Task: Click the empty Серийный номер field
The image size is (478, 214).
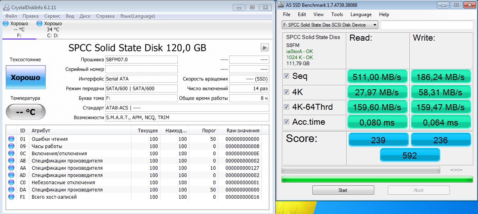Action: [142, 69]
